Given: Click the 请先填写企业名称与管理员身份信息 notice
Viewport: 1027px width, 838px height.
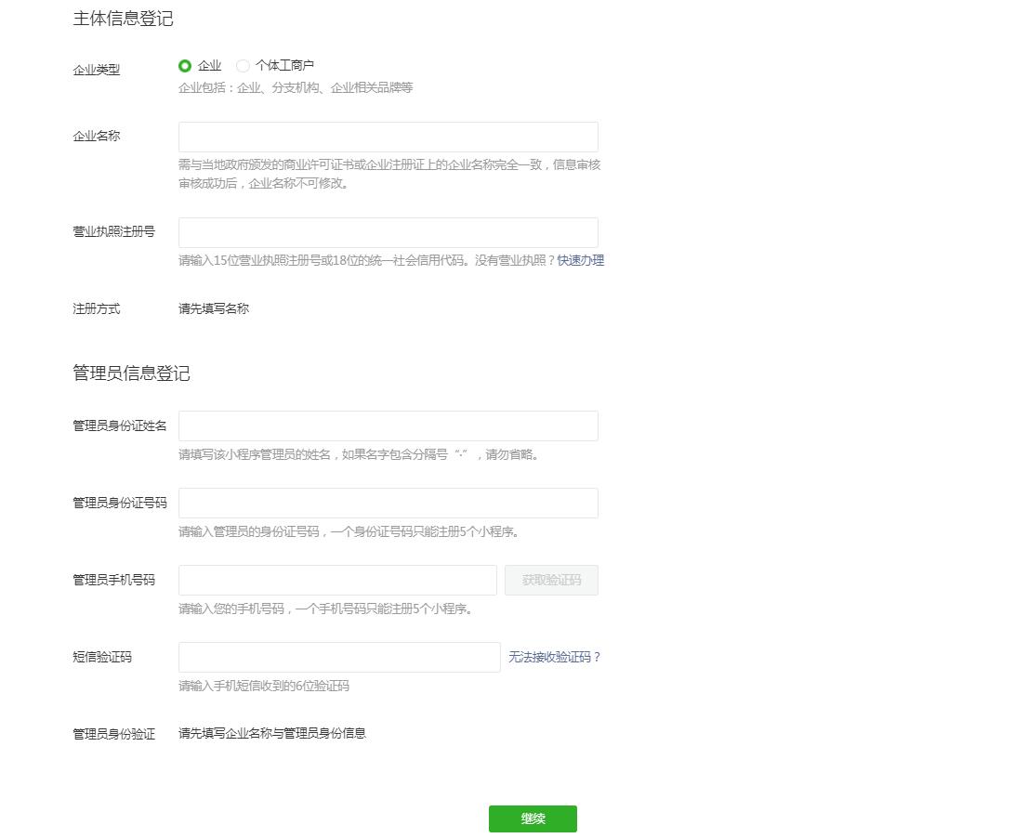Looking at the screenshot, I should pyautogui.click(x=272, y=734).
